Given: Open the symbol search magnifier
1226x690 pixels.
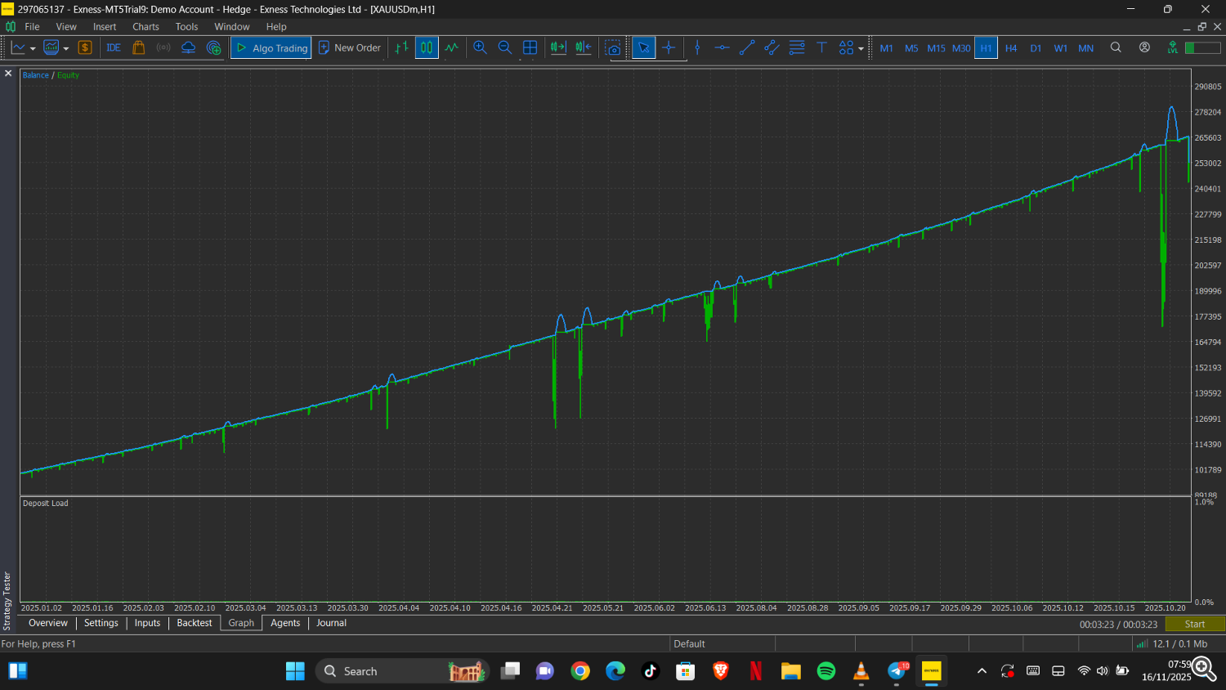Looking at the screenshot, I should 1116,47.
